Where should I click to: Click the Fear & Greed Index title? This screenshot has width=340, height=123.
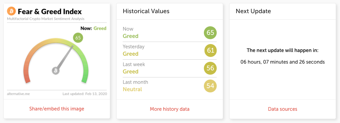pyautogui.click(x=50, y=12)
